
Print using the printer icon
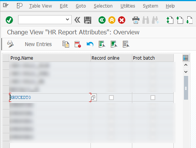point(136,20)
